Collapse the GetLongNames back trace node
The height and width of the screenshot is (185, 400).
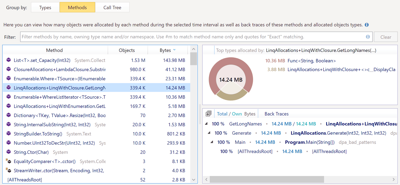coord(206,124)
